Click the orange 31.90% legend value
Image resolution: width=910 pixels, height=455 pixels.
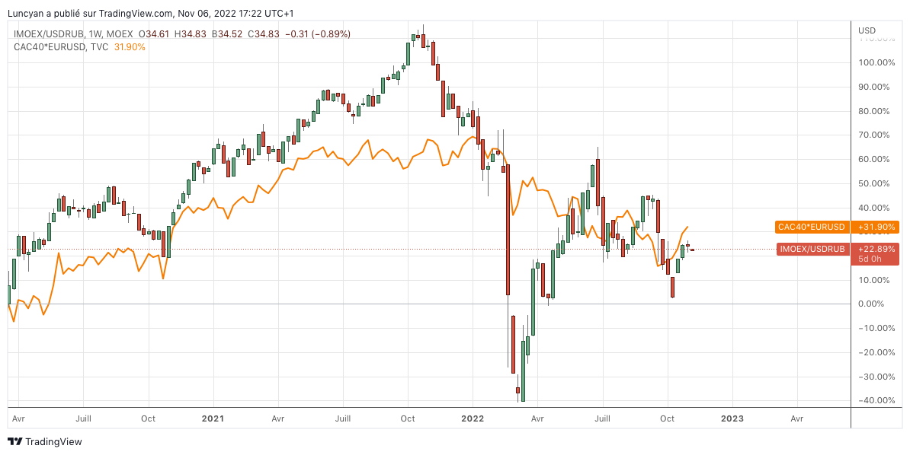(x=130, y=46)
